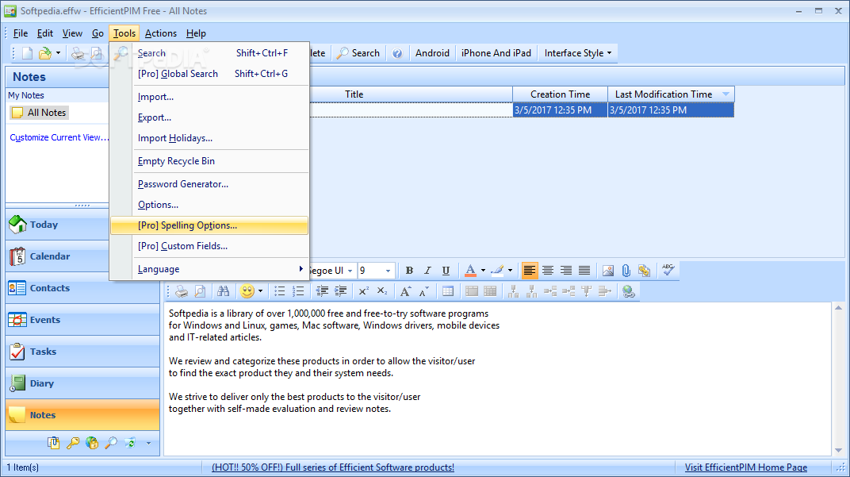Viewport: 850px width, 477px height.
Task: Insert a table into the note
Action: 448,291
